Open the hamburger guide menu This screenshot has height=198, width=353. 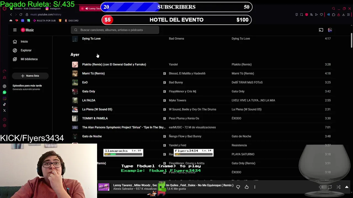pyautogui.click(x=15, y=30)
